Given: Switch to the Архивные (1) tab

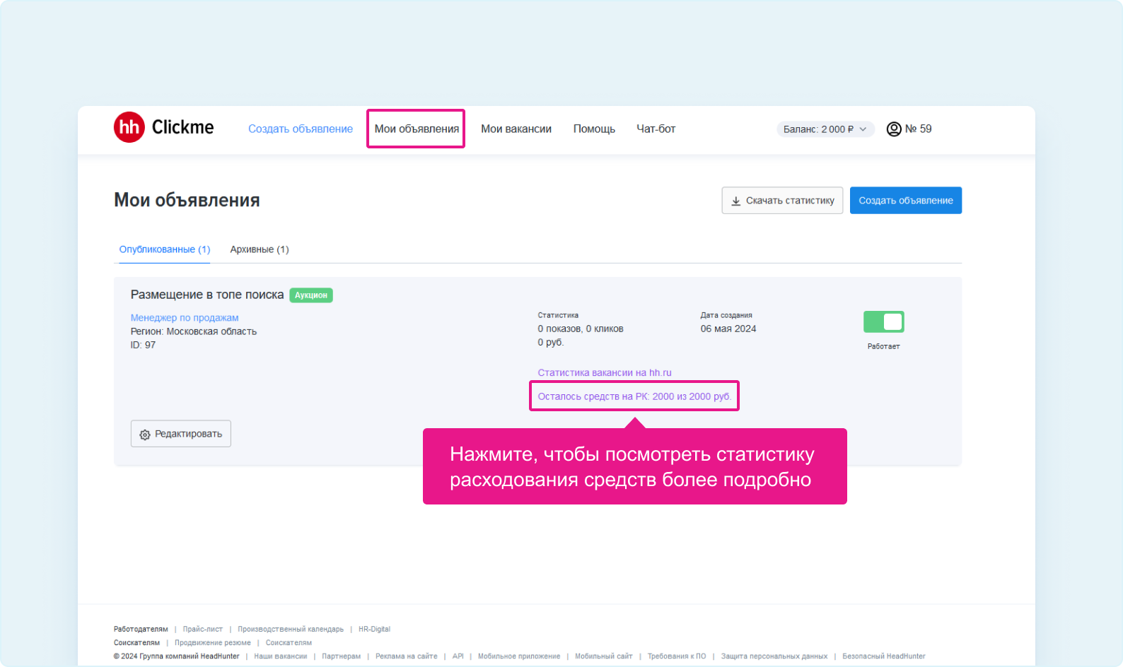Looking at the screenshot, I should pos(260,249).
